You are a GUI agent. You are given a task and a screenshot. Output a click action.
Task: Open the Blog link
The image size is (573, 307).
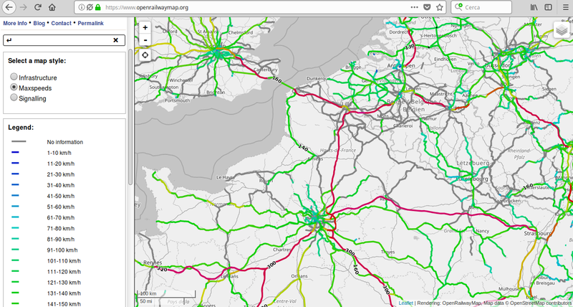(x=39, y=23)
